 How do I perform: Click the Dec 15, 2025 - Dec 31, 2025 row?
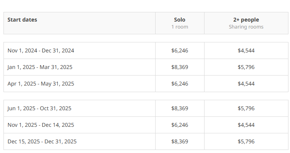click(146, 141)
